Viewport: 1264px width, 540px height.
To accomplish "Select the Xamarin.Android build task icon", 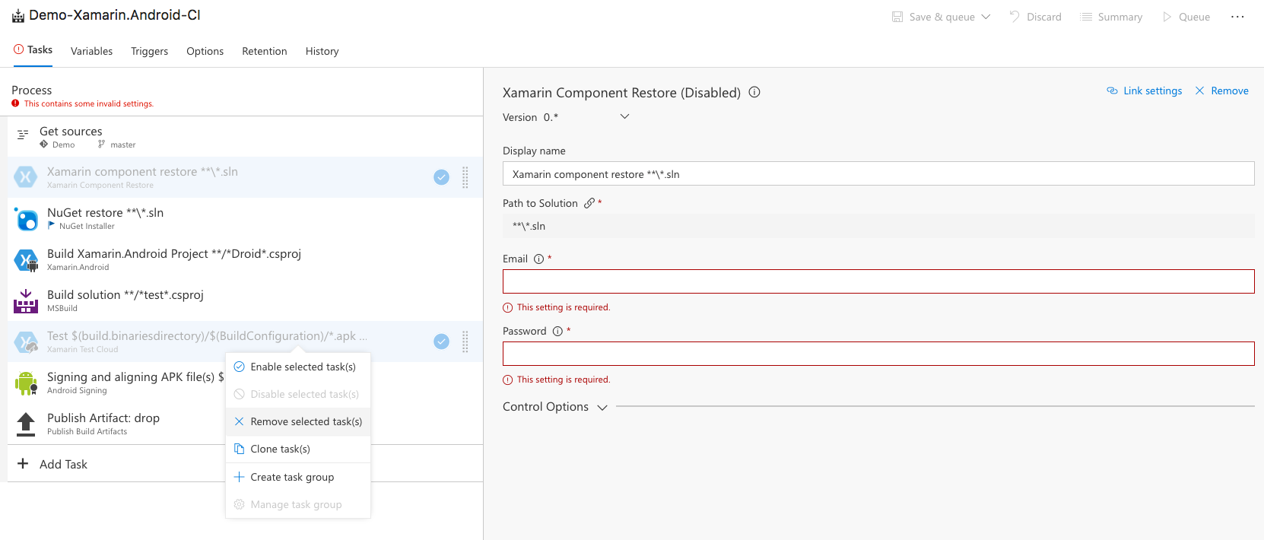I will click(27, 261).
